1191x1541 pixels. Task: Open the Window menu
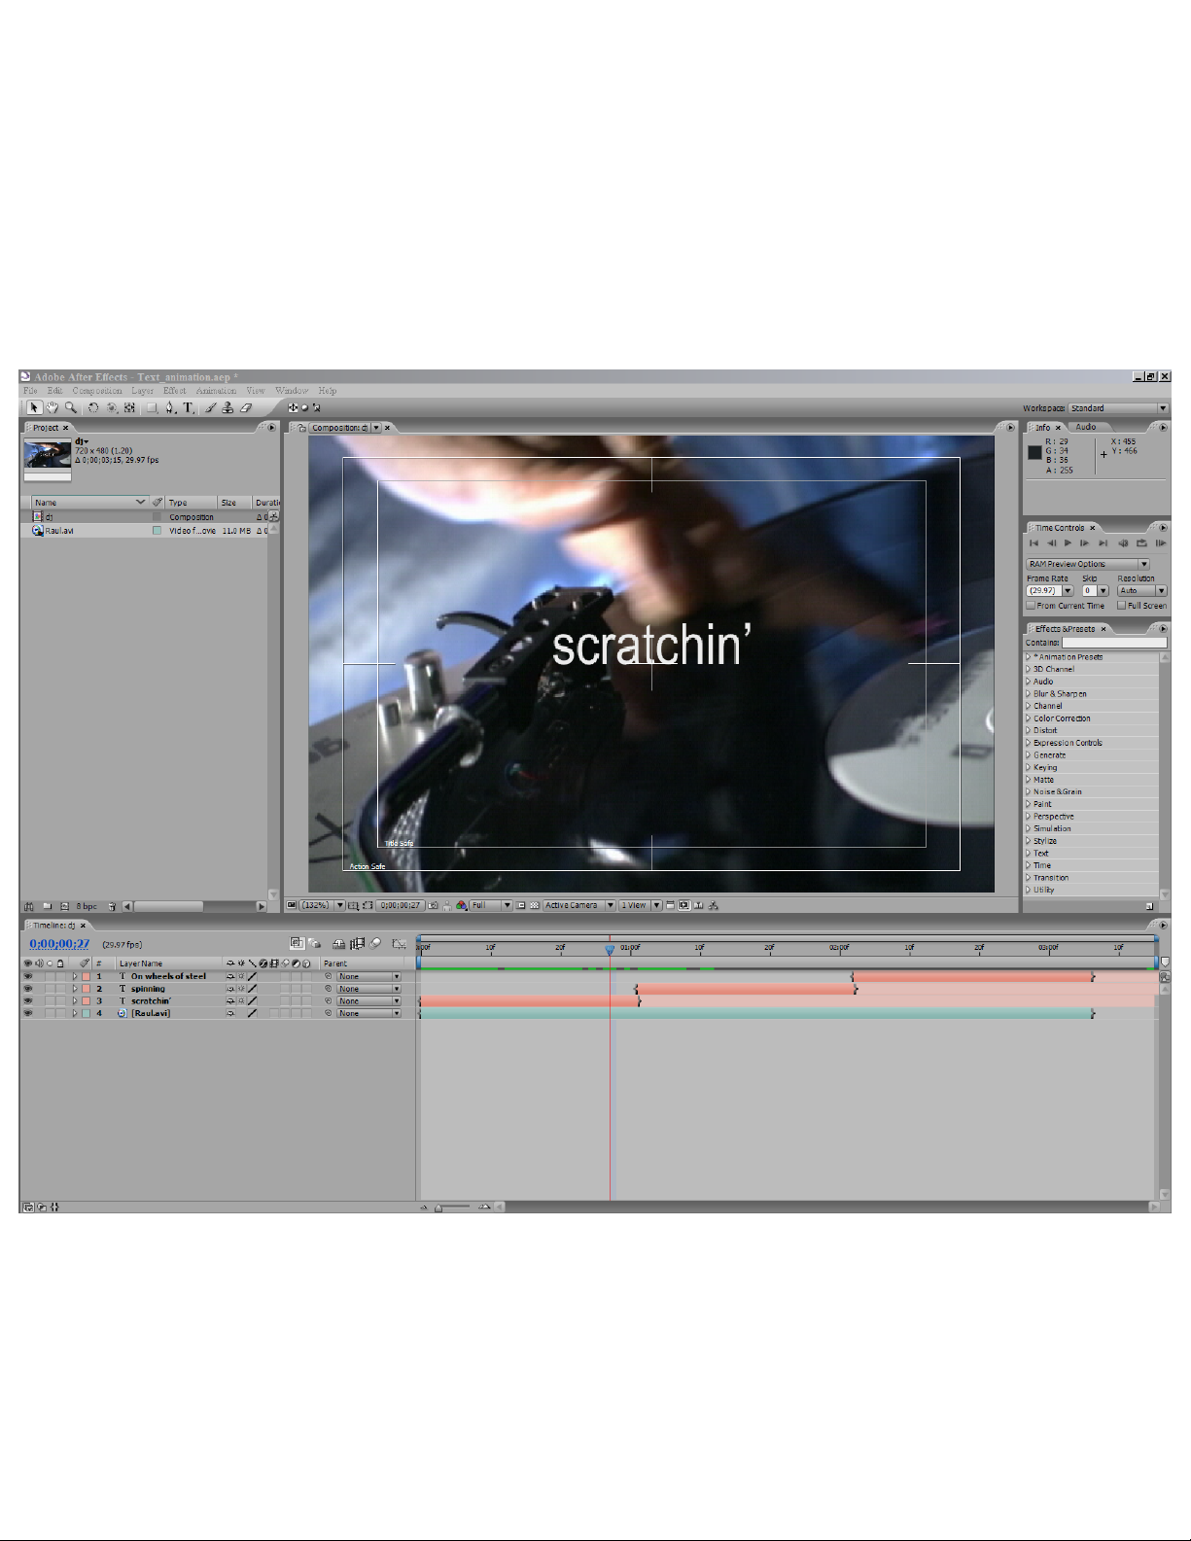(x=292, y=391)
